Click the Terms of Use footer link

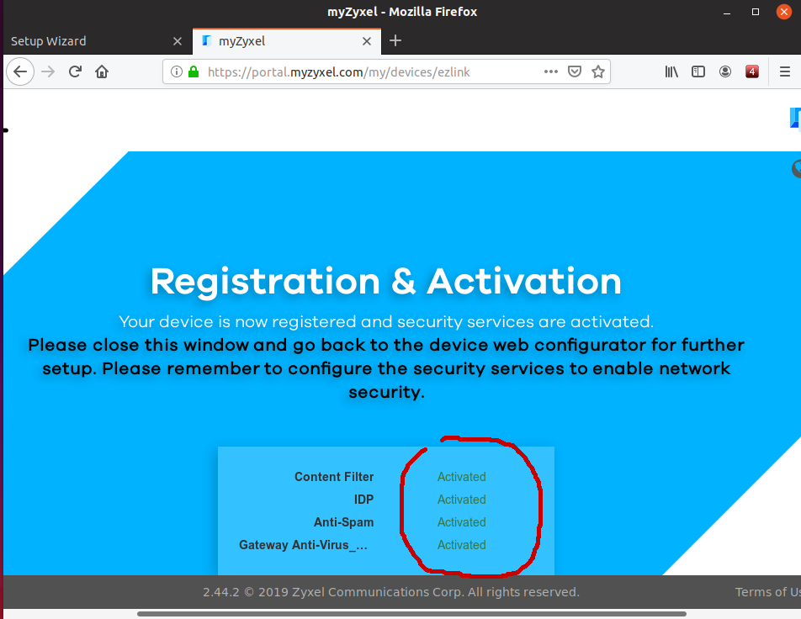click(768, 592)
